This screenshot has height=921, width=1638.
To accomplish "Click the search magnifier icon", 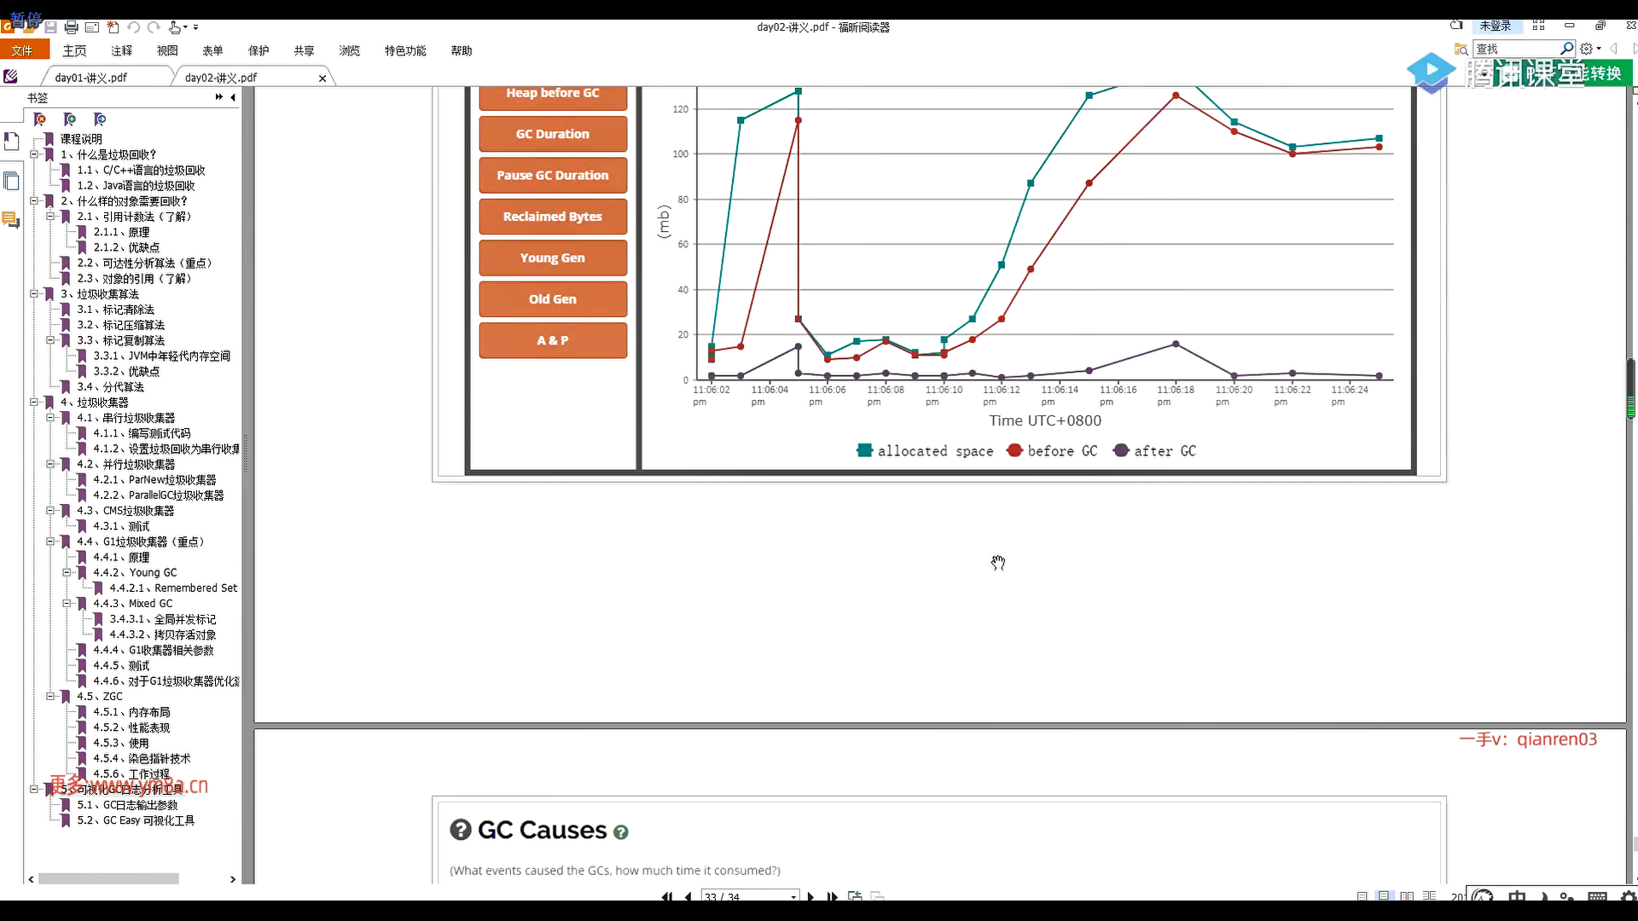I will click(1566, 49).
